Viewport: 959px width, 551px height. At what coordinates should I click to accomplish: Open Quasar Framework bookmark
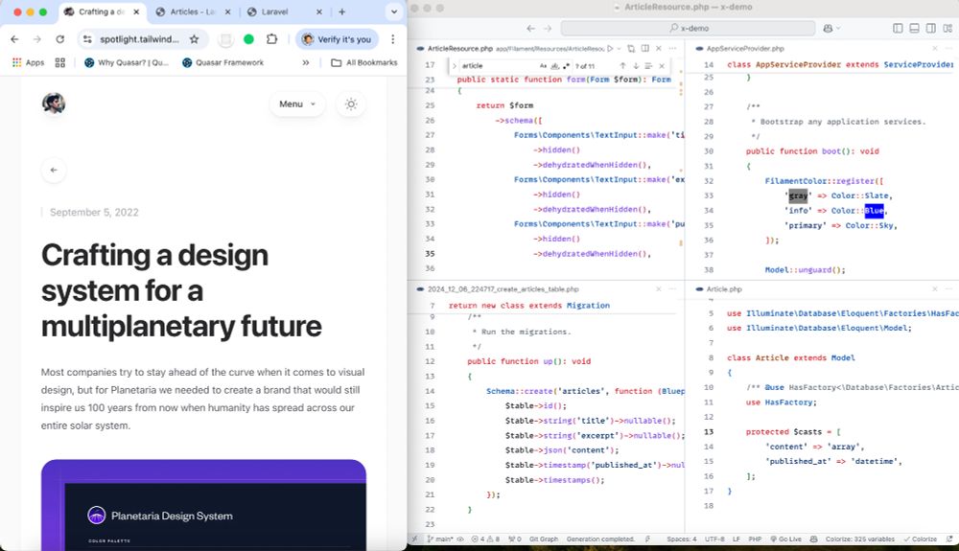223,62
